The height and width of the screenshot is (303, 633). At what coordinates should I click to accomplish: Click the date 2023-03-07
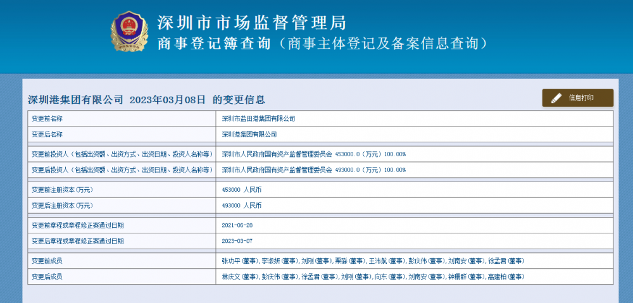click(x=237, y=241)
